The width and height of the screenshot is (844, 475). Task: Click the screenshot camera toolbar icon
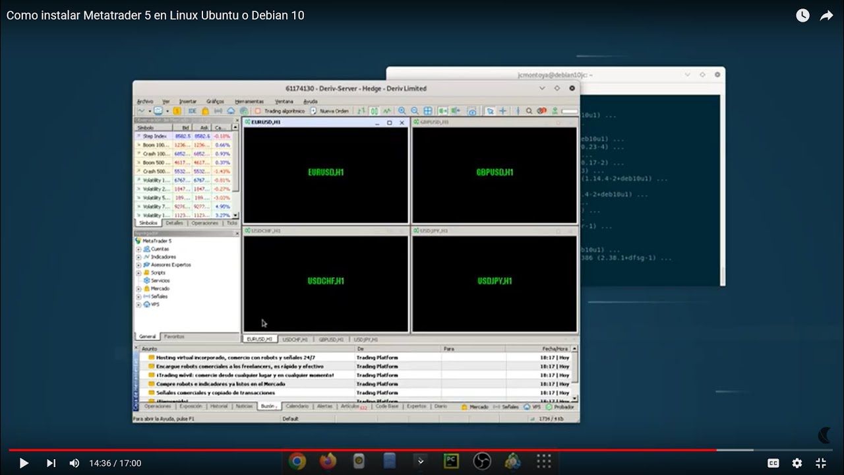click(x=472, y=111)
